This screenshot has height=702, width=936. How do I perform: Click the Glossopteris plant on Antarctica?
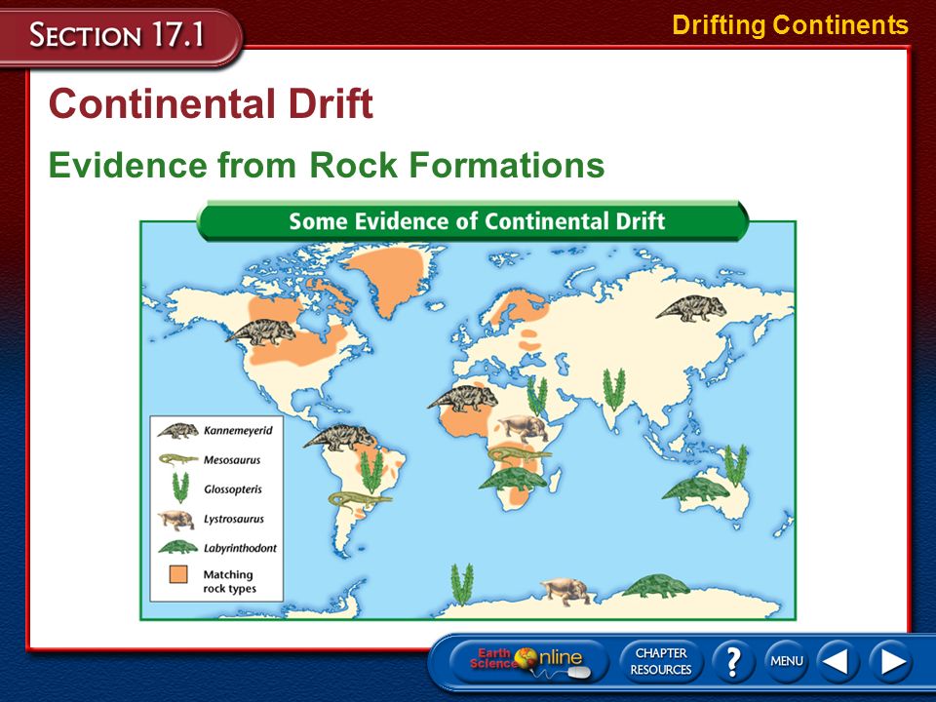click(x=461, y=584)
